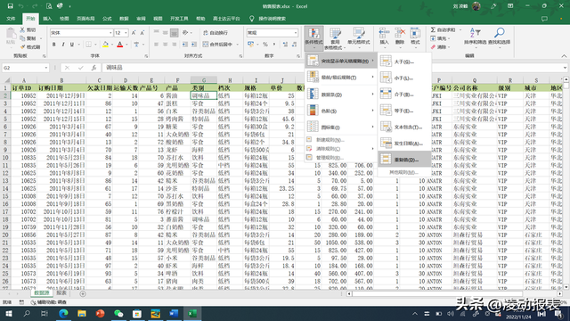570x321 pixels.
Task: Choose Equal To (等于) rule
Action: coord(404,111)
